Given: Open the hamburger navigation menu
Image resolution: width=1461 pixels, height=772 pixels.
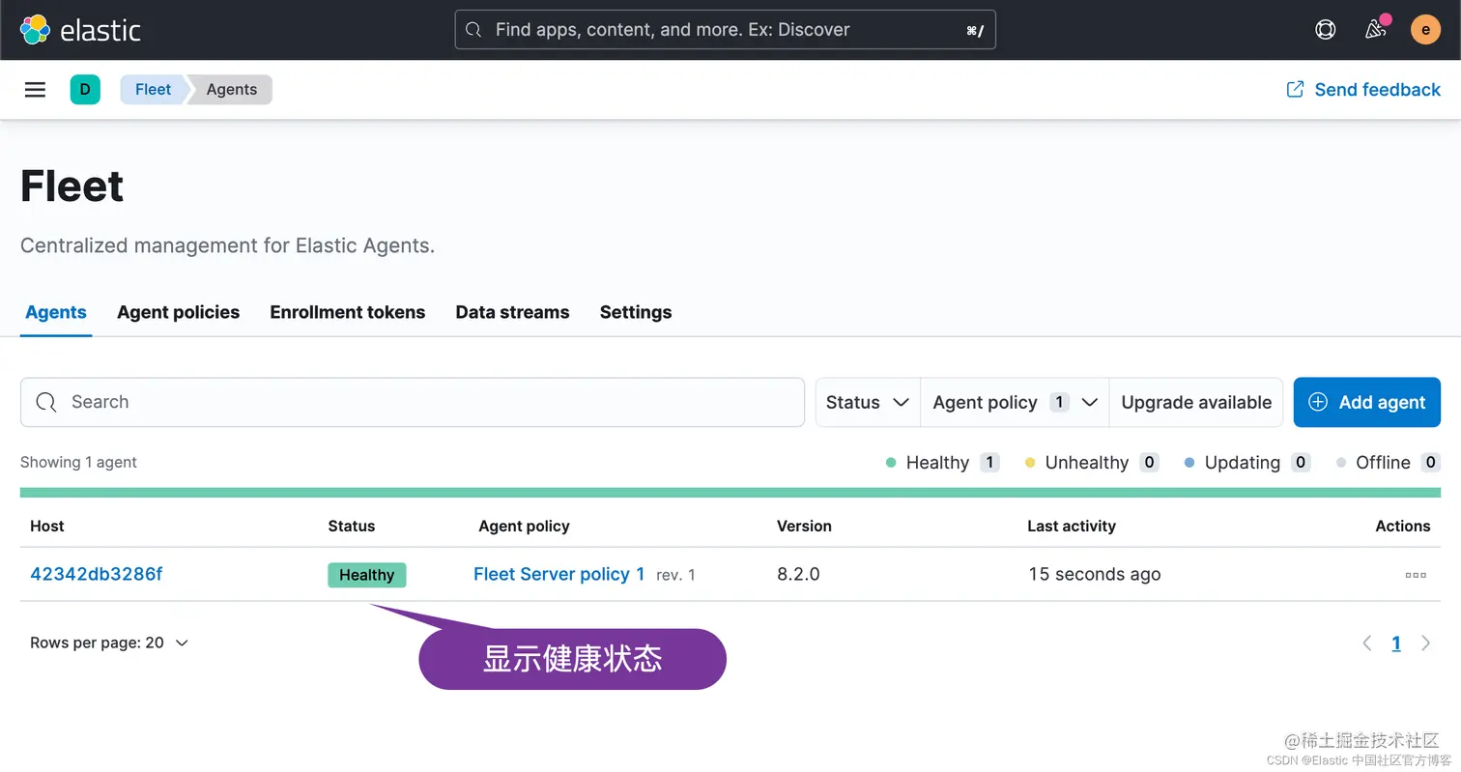Looking at the screenshot, I should [x=35, y=90].
